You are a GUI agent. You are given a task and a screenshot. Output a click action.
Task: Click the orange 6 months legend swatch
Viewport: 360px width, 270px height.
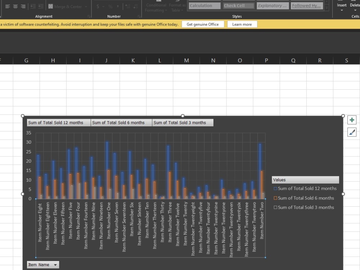275,198
